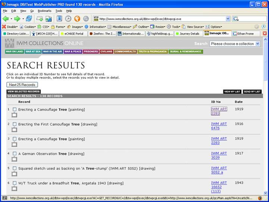Open the Burial & Remembrance category

coord(186,52)
